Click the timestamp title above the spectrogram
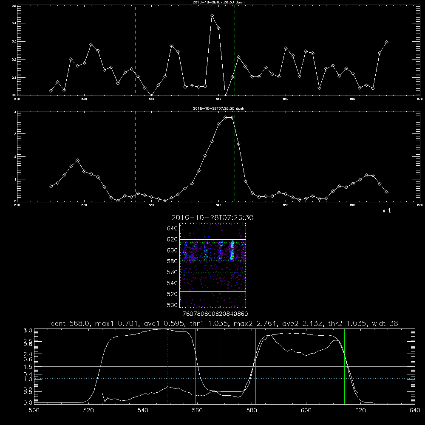 (x=212, y=218)
